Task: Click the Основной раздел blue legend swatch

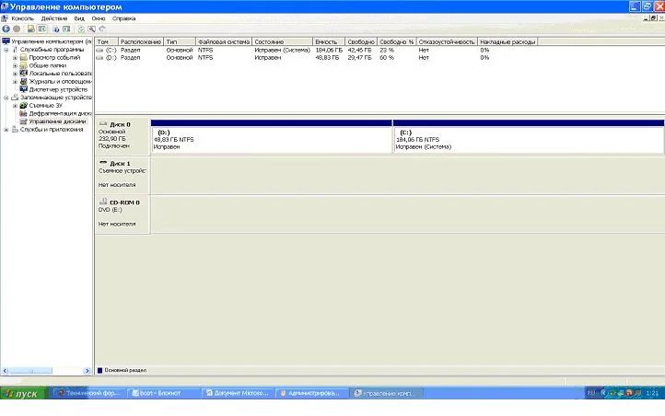Action: 100,370
